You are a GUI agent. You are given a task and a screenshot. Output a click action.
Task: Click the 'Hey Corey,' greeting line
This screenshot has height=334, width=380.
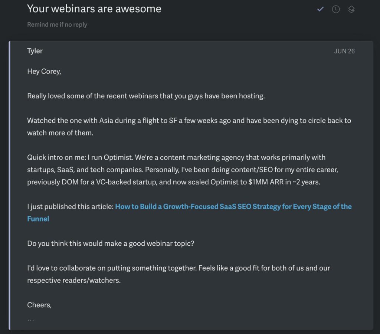point(44,72)
